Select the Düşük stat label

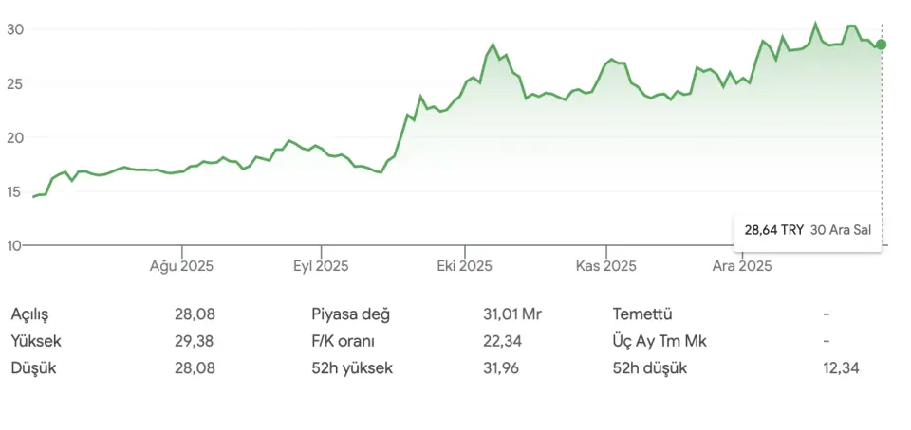coord(33,367)
